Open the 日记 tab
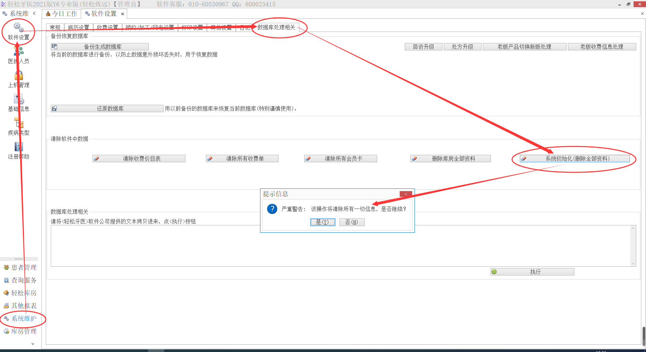 (x=245, y=28)
